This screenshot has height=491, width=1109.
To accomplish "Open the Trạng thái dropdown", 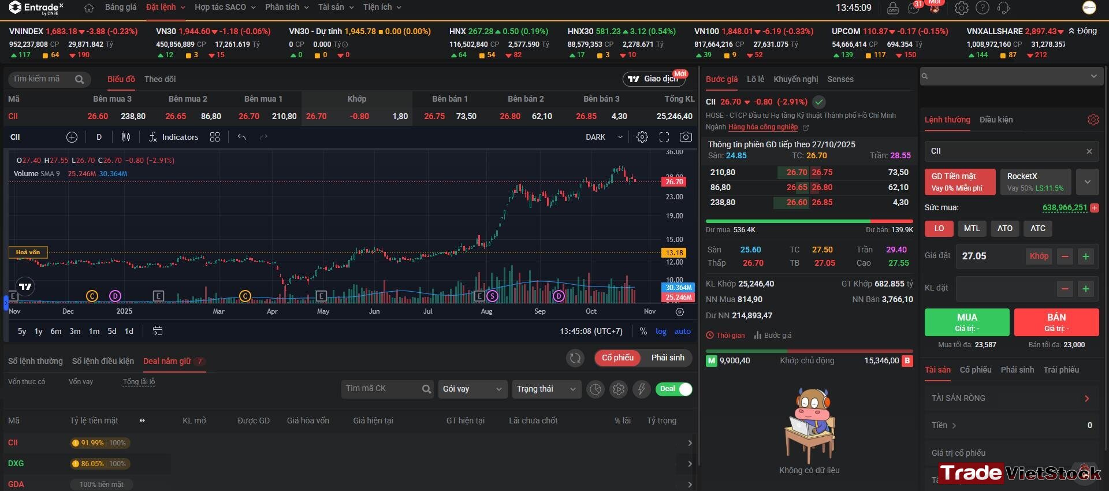I will (x=546, y=389).
